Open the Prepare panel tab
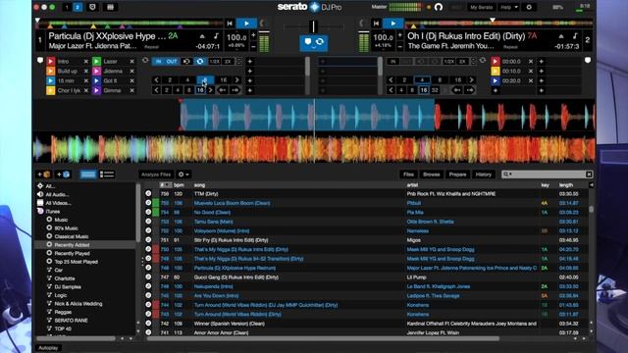The height and width of the screenshot is (353, 628). [x=457, y=175]
